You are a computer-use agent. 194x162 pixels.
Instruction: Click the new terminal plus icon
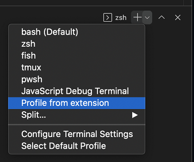[x=137, y=17]
